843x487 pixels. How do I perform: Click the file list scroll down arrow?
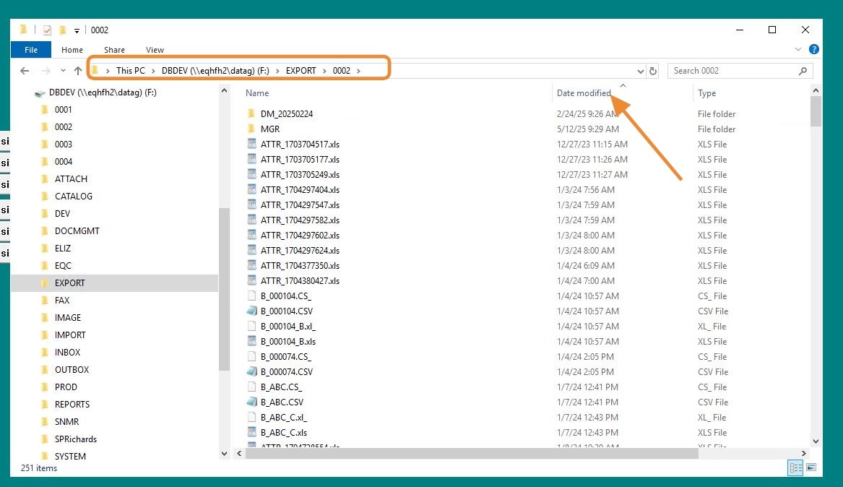(816, 441)
